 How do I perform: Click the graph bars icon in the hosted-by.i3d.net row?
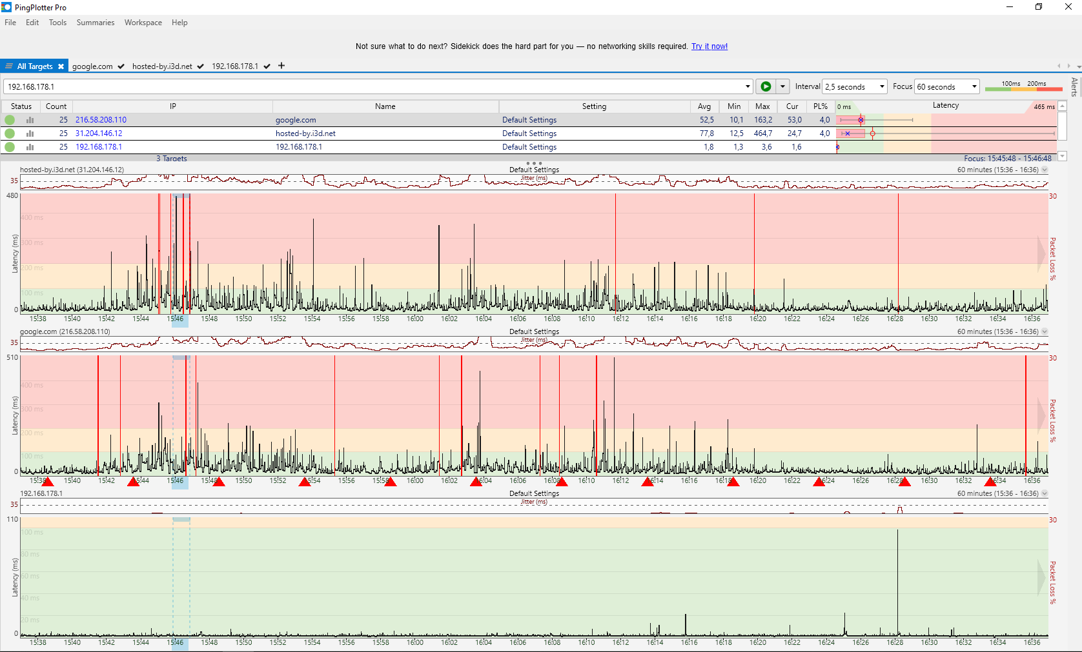pos(30,133)
